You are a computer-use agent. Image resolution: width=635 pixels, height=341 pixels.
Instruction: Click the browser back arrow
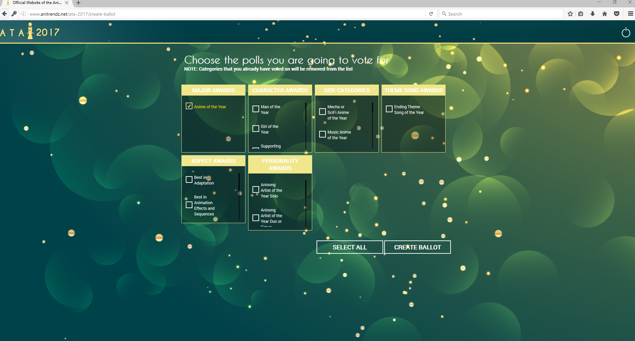5,14
